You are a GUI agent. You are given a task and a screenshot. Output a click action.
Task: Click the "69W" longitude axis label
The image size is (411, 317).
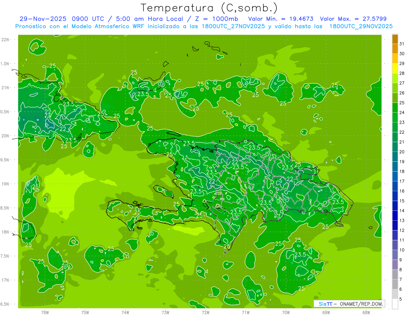pos(326,313)
